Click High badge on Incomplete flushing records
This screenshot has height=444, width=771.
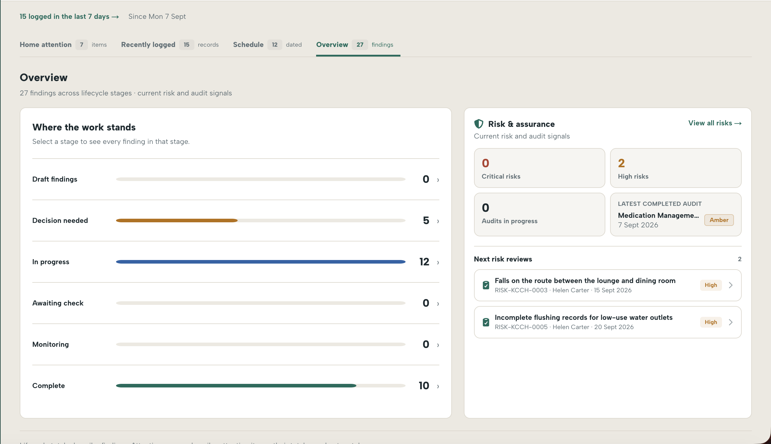(x=711, y=322)
